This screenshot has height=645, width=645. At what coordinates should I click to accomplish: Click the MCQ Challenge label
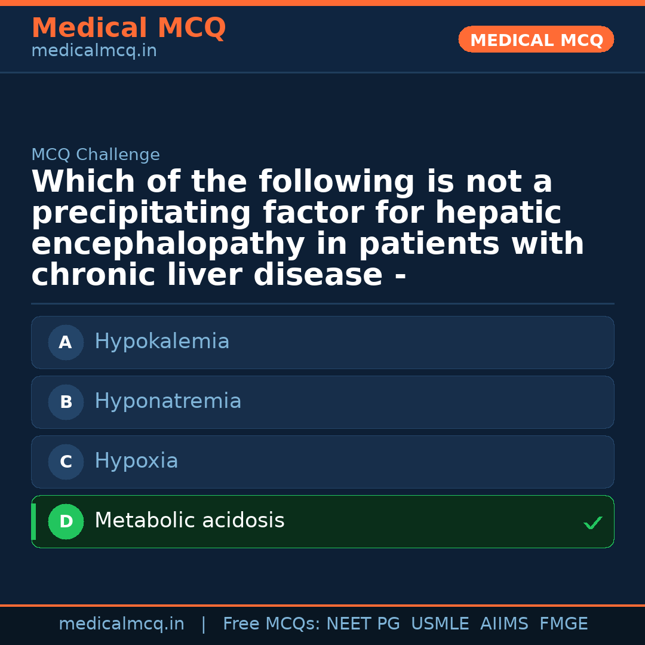click(96, 155)
